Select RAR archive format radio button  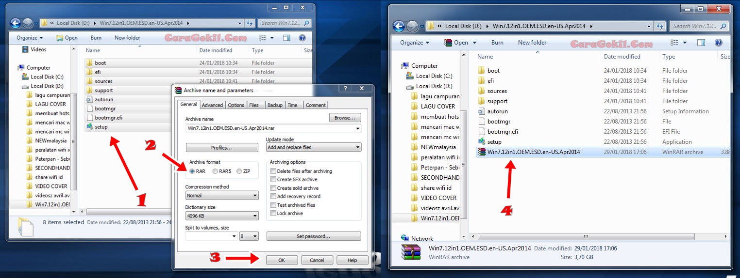(x=192, y=171)
